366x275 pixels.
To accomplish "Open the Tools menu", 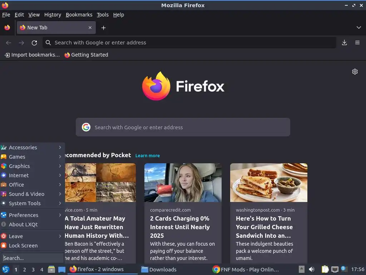I will 103,15.
